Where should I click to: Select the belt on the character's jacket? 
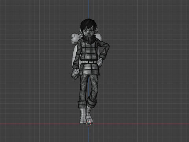tap(89, 62)
